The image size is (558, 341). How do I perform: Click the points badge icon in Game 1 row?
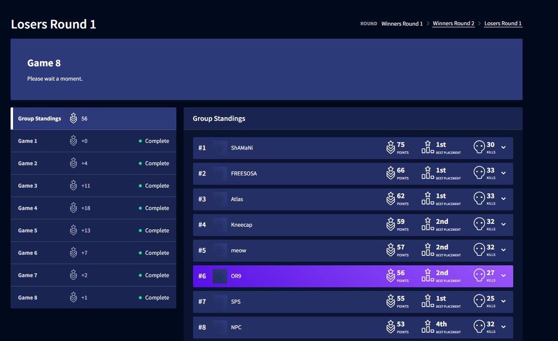(73, 141)
